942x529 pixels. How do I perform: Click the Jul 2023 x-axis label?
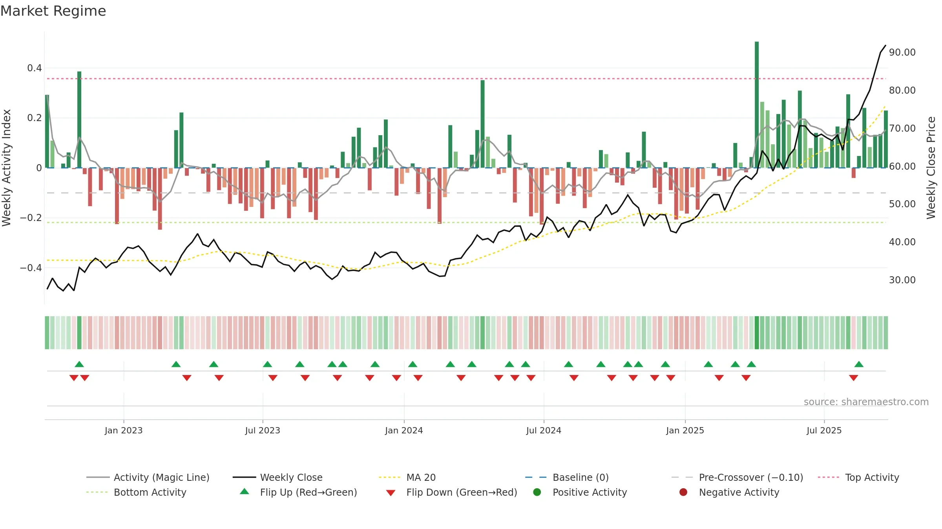(x=263, y=430)
